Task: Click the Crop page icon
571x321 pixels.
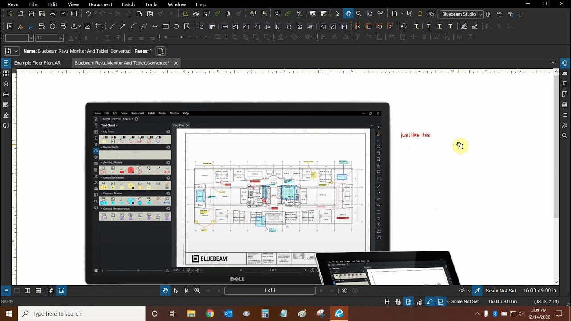Action: (x=409, y=14)
